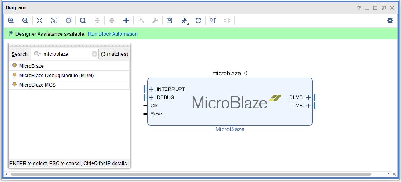Click the Zoom In toolbar icon
The width and height of the screenshot is (401, 182).
tap(11, 21)
